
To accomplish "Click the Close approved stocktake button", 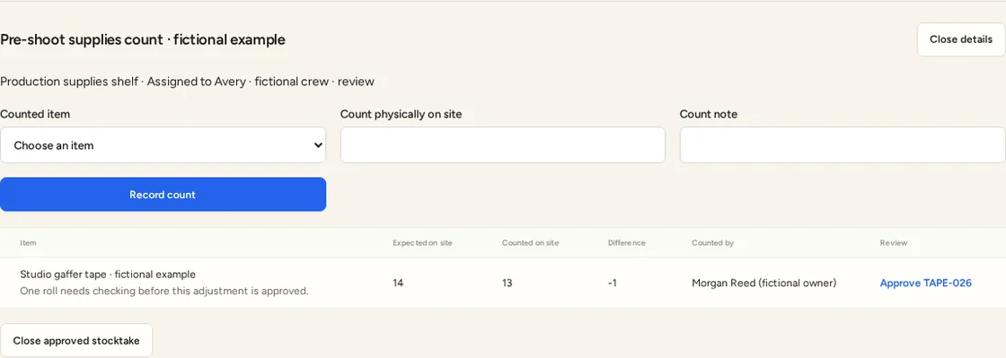I will [76, 340].
